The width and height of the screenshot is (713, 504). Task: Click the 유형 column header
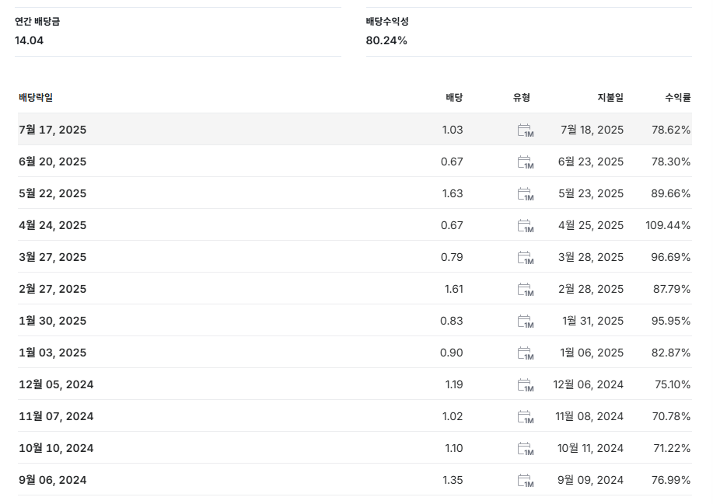pos(522,97)
